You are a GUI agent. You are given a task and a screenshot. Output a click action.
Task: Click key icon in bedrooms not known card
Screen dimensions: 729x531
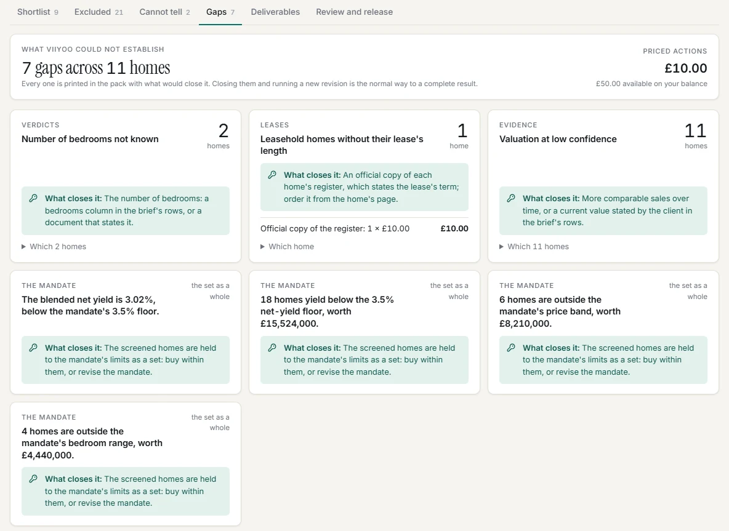pos(33,198)
